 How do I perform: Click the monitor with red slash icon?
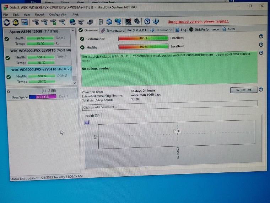click(129, 22)
